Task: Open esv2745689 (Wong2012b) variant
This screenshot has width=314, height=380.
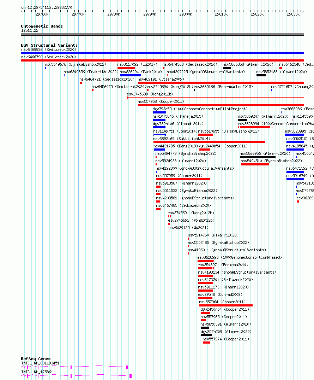Action: [x=150, y=94]
